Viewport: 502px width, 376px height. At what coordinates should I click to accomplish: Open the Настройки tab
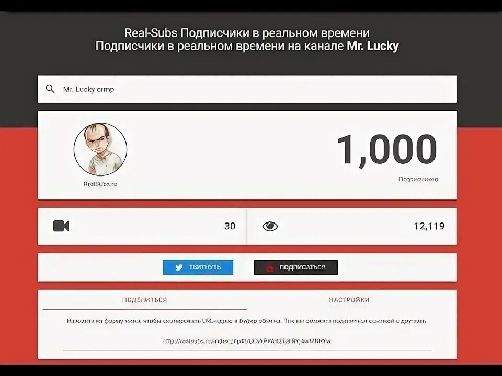pyautogui.click(x=349, y=300)
